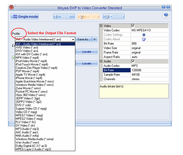This screenshot has width=183, height=155.
Task: Click the upper Locate button
Action: coord(87,52)
